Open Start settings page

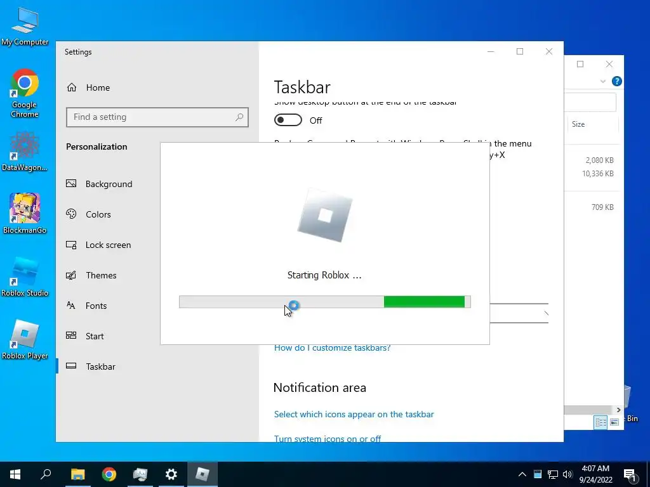tap(85, 336)
